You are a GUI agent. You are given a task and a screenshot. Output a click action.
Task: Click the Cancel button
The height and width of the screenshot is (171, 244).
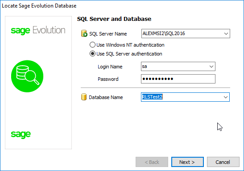coord(223,162)
